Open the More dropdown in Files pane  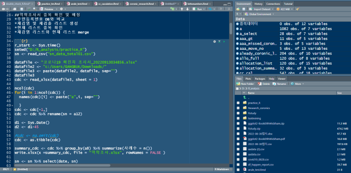click(297, 84)
